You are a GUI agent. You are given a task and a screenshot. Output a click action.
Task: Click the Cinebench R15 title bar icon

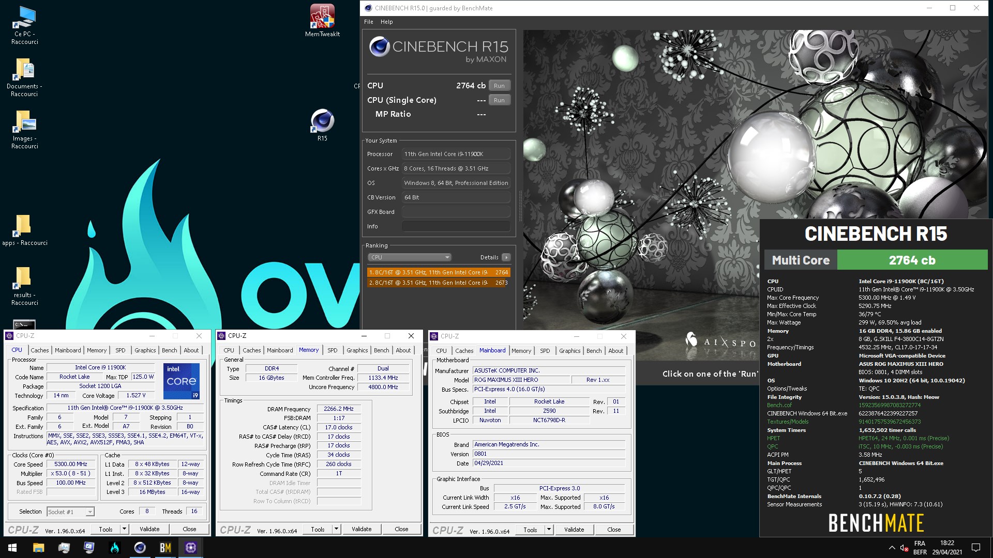[x=368, y=8]
